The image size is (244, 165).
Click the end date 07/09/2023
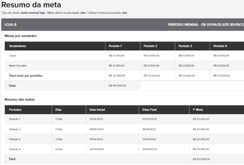(x=149, y=119)
